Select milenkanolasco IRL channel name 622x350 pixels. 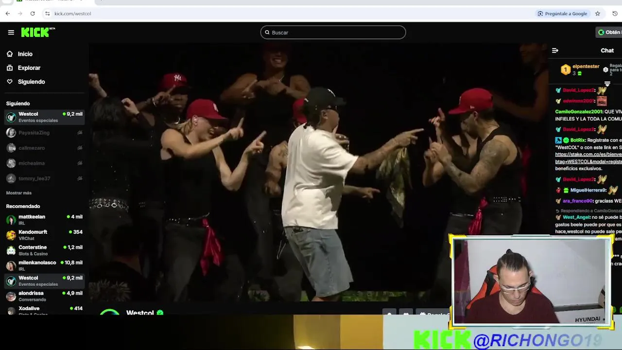(37, 262)
